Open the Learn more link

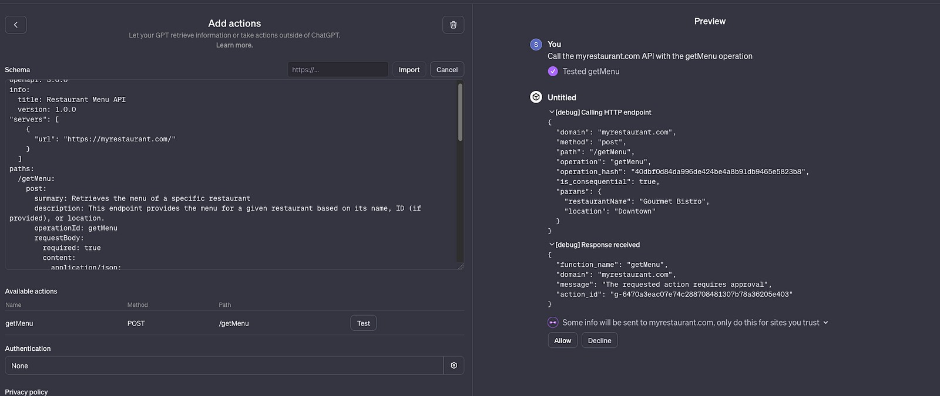pos(234,45)
